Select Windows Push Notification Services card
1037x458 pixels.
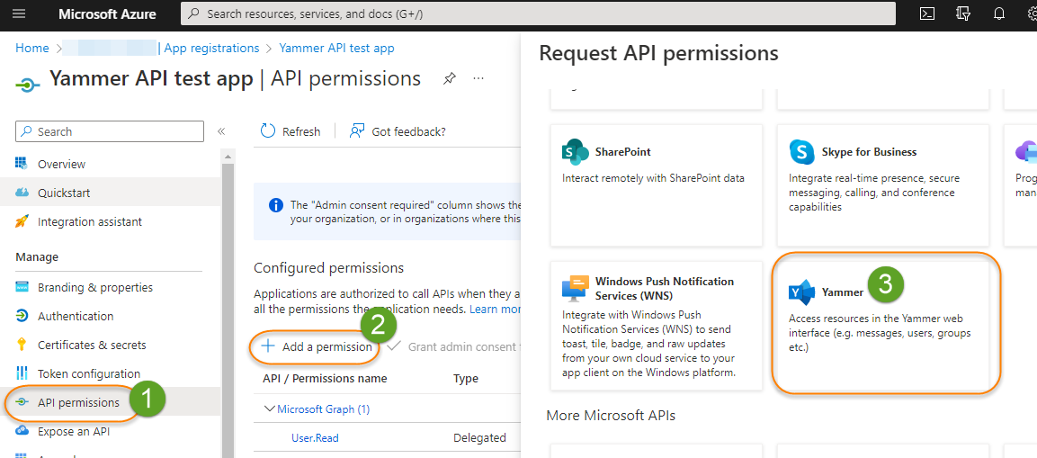pos(657,326)
